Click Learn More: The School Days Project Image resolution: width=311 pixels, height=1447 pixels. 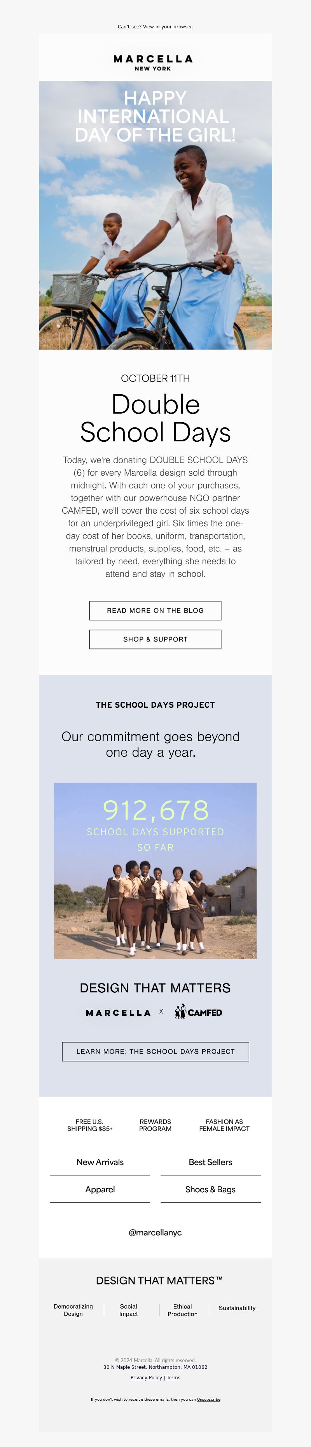click(155, 1052)
